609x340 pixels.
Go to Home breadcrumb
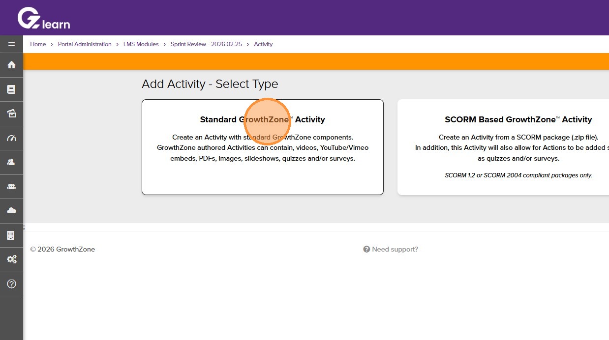[x=38, y=44]
